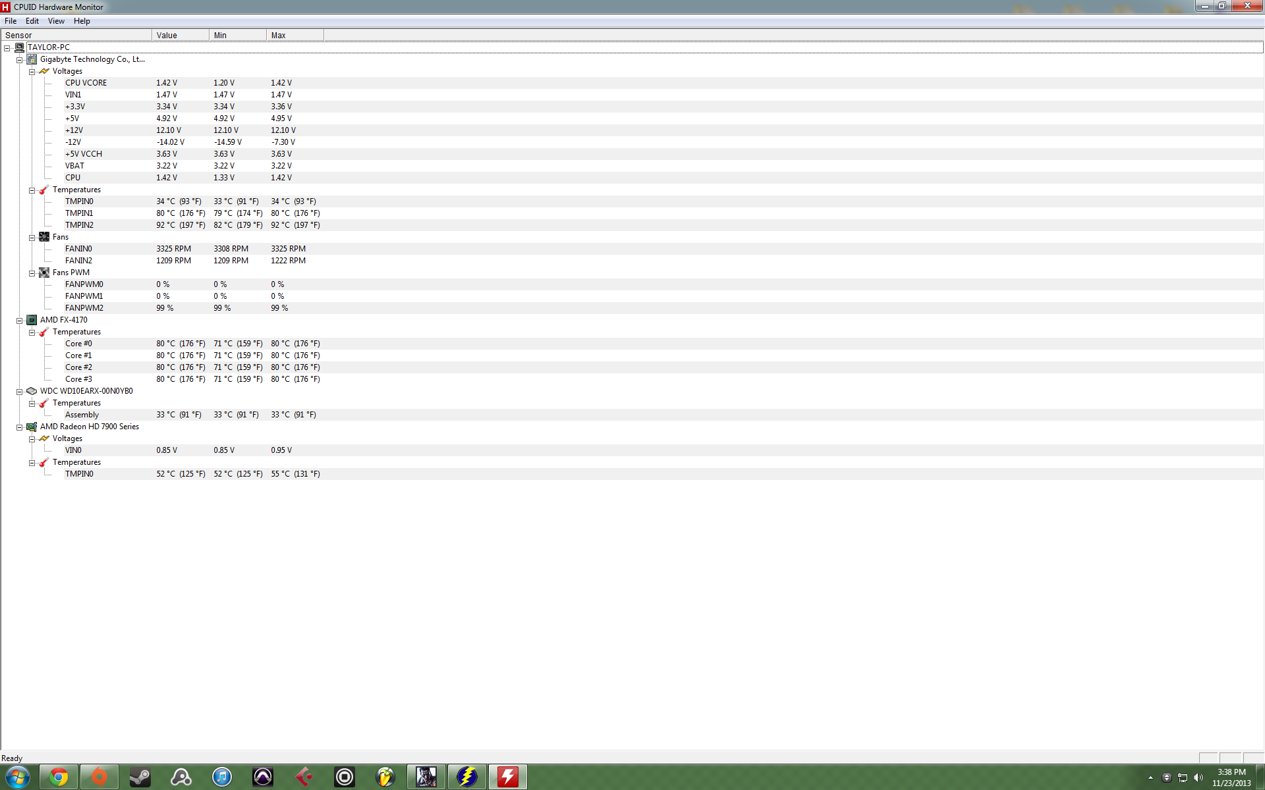Click the Fans PWM group icon
The height and width of the screenshot is (790, 1265).
click(x=44, y=273)
